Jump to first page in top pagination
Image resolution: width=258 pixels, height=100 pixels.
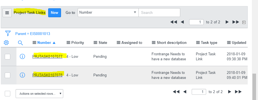pos(174,22)
